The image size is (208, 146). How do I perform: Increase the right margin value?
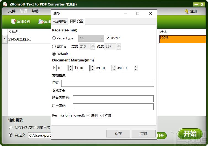[136, 66]
